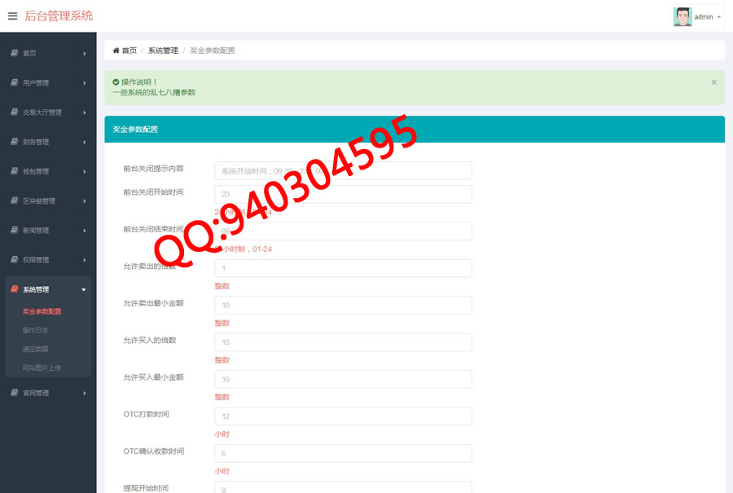Click the book icon beside 区块链管理
The height and width of the screenshot is (493, 733).
[14, 200]
